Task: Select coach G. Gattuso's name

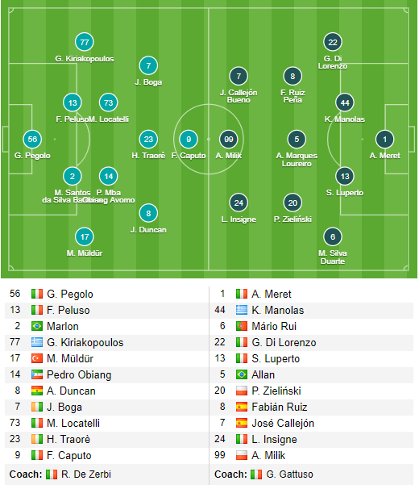Action: click(290, 474)
